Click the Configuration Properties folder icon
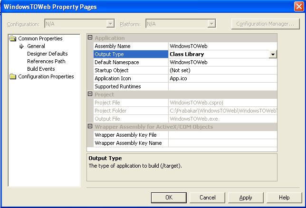 (x=13, y=76)
